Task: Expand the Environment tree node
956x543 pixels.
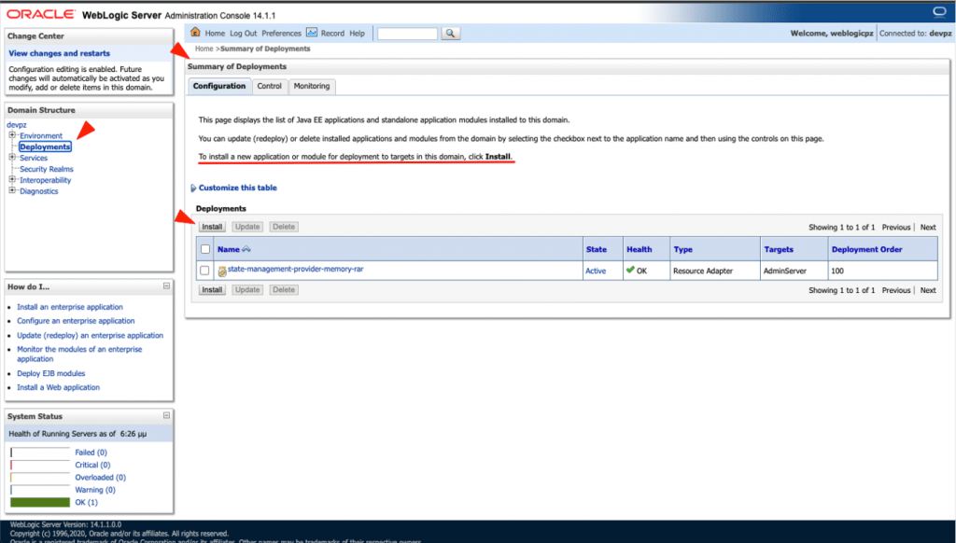Action: coord(12,135)
